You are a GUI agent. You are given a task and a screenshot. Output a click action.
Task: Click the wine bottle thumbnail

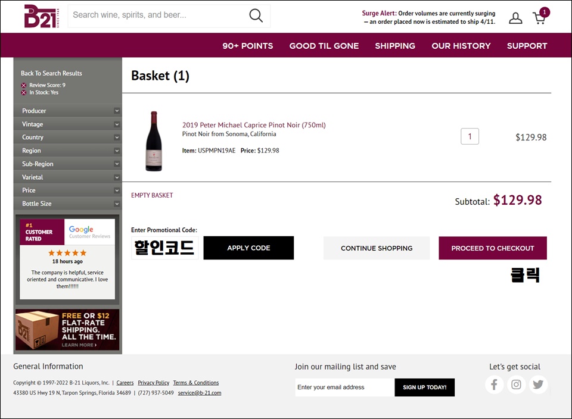tap(154, 142)
